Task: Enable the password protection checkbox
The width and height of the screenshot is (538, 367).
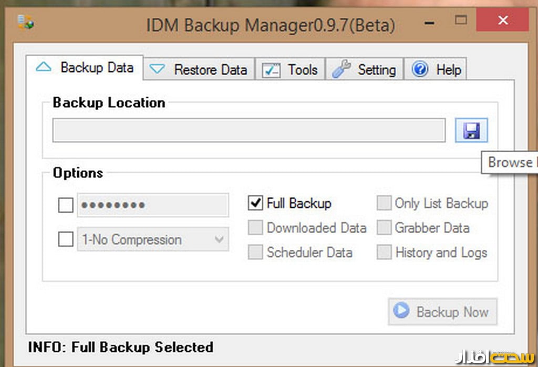Action: pyautogui.click(x=66, y=205)
